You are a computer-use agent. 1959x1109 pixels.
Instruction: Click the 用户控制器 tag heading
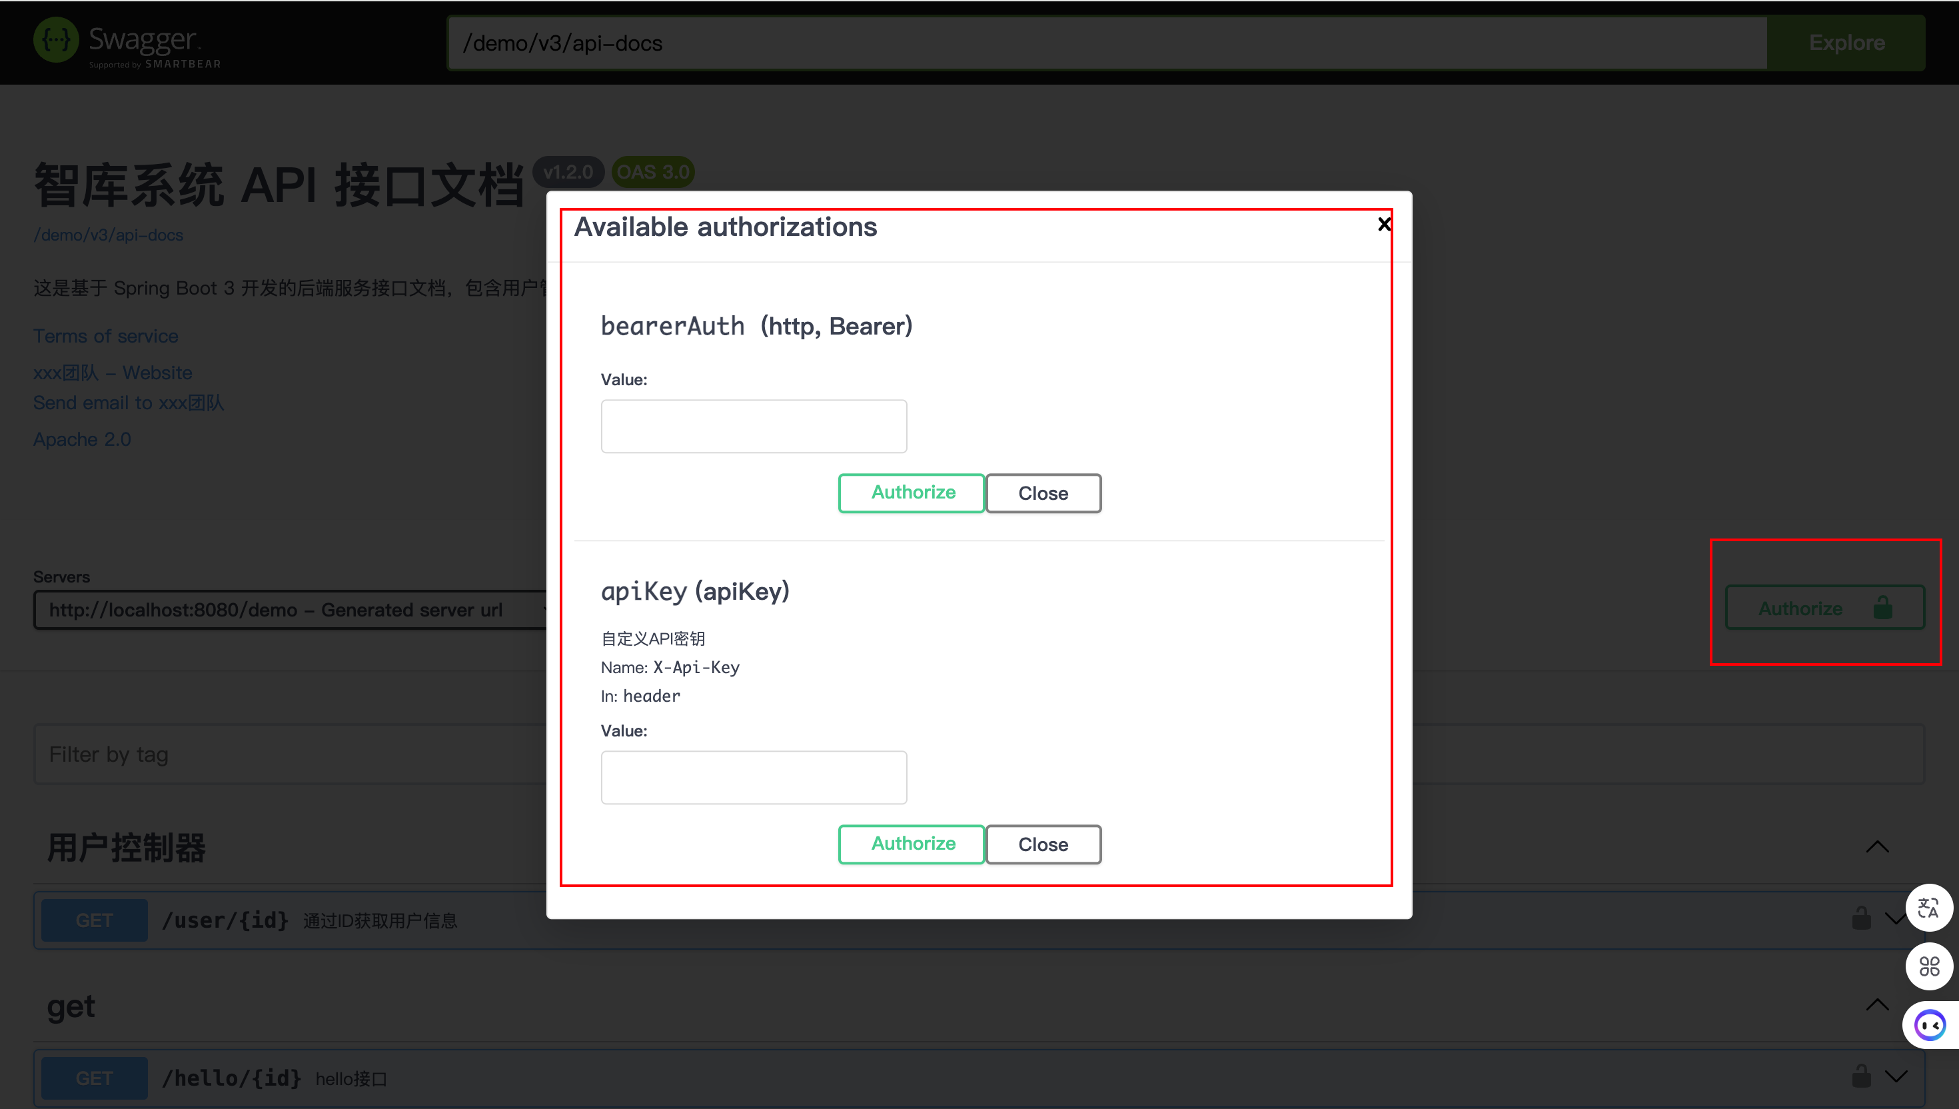pyautogui.click(x=127, y=848)
